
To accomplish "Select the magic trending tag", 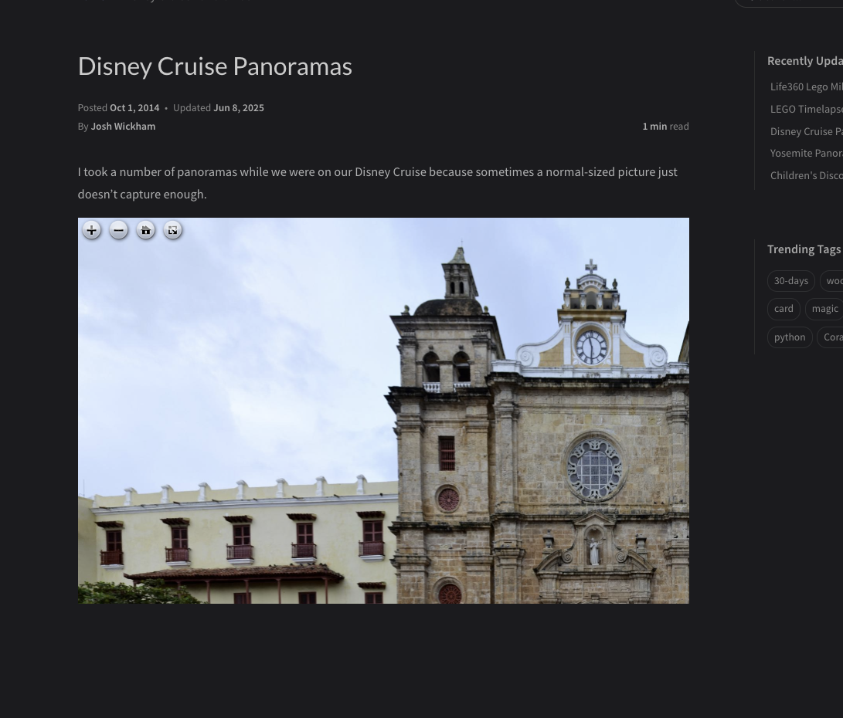I will click(x=824, y=309).
